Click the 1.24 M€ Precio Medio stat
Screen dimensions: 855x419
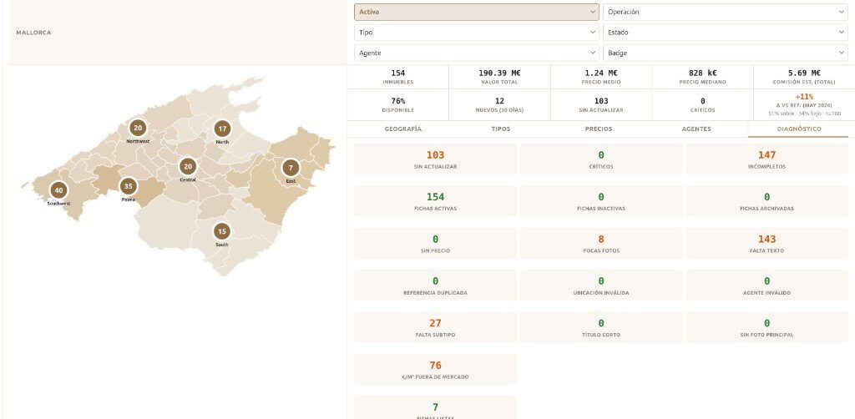click(x=601, y=77)
